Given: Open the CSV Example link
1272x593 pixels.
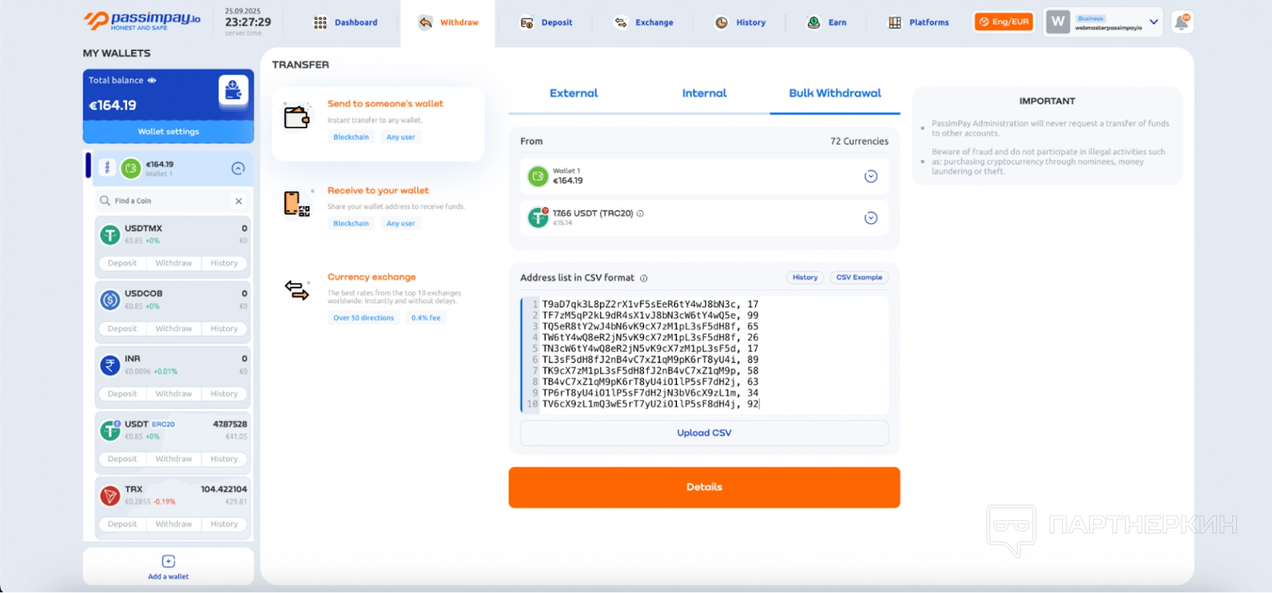Looking at the screenshot, I should (859, 278).
